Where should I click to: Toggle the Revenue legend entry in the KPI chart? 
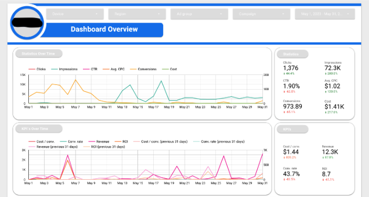coord(99,141)
